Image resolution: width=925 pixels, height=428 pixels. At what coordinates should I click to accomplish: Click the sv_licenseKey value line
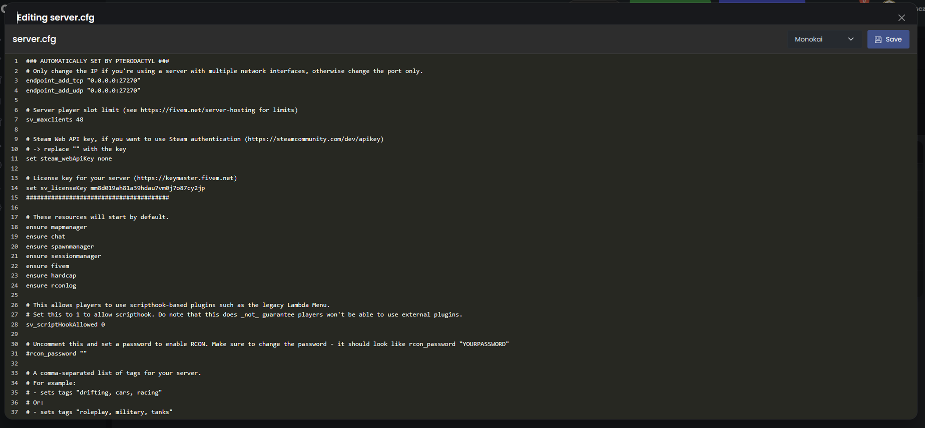[x=115, y=188]
